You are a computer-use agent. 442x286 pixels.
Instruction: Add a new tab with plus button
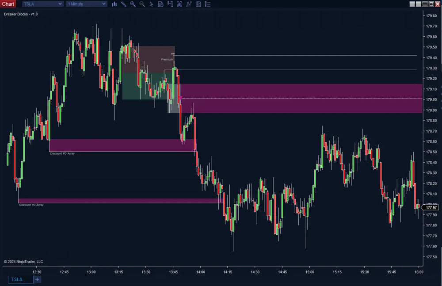37,279
